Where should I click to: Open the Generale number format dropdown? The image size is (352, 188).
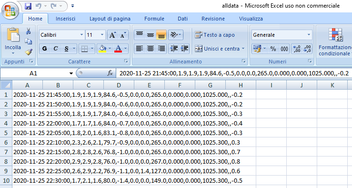pos(309,35)
